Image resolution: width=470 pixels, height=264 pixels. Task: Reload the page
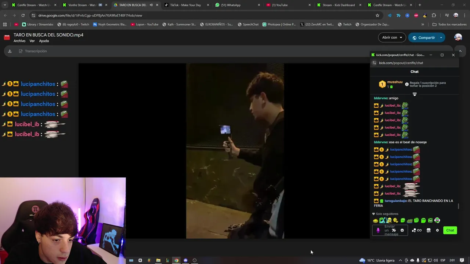coord(23,15)
